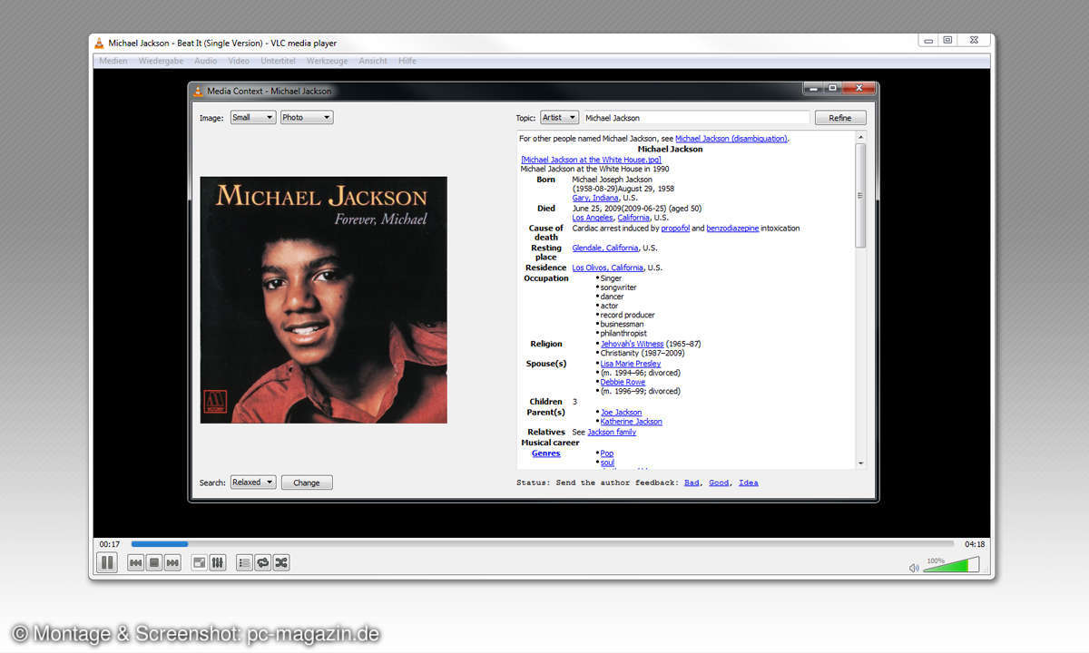The width and height of the screenshot is (1089, 653).
Task: Follow the benzodiazepine link
Action: click(732, 229)
